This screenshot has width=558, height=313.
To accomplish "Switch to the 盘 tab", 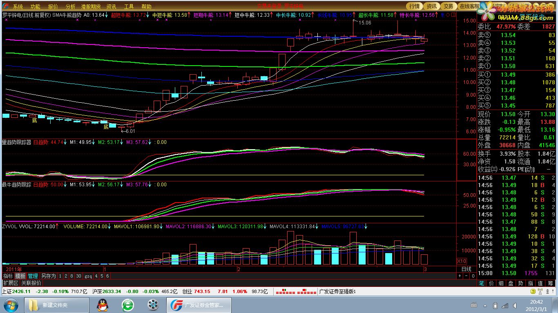I will (x=511, y=283).
